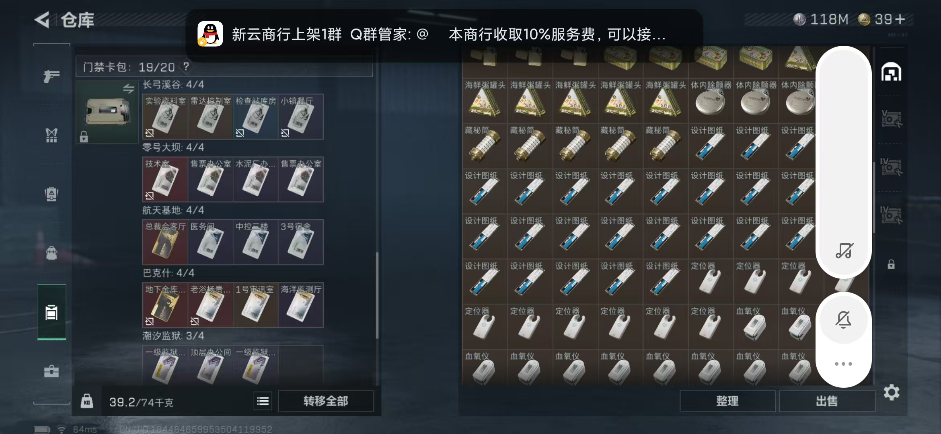Click the 转移全部 transfer all button
Screen dimensions: 941x434
tap(326, 401)
